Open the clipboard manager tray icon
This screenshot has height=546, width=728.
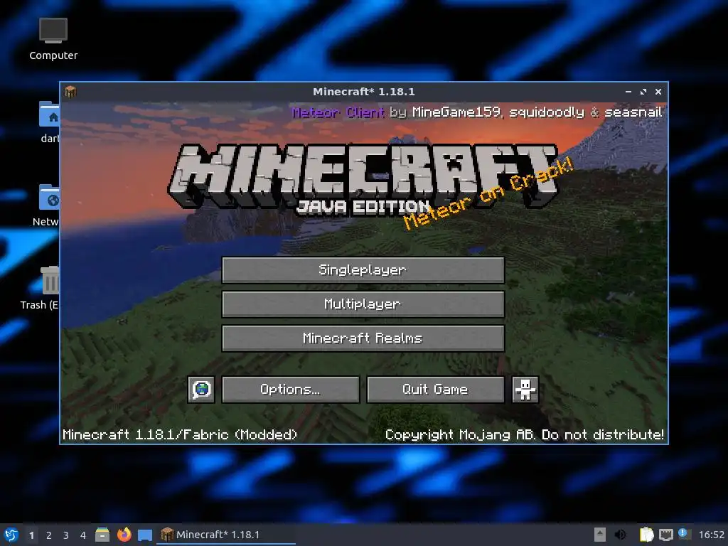pyautogui.click(x=646, y=535)
